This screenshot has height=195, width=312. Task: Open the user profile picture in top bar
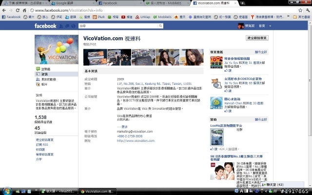click(241, 26)
